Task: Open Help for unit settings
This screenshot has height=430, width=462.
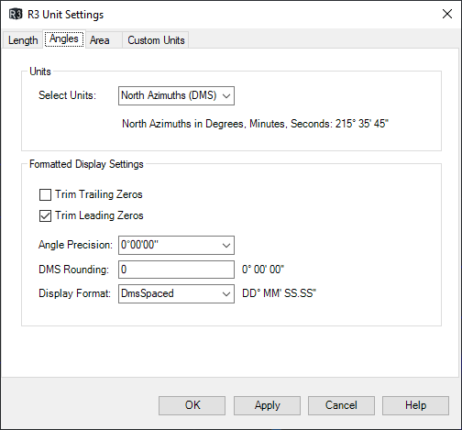Action: 415,405
